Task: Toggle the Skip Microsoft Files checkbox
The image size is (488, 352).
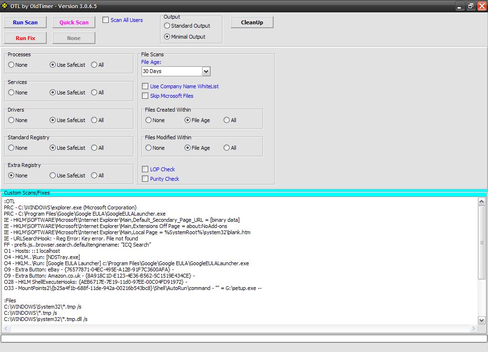Action: [145, 96]
